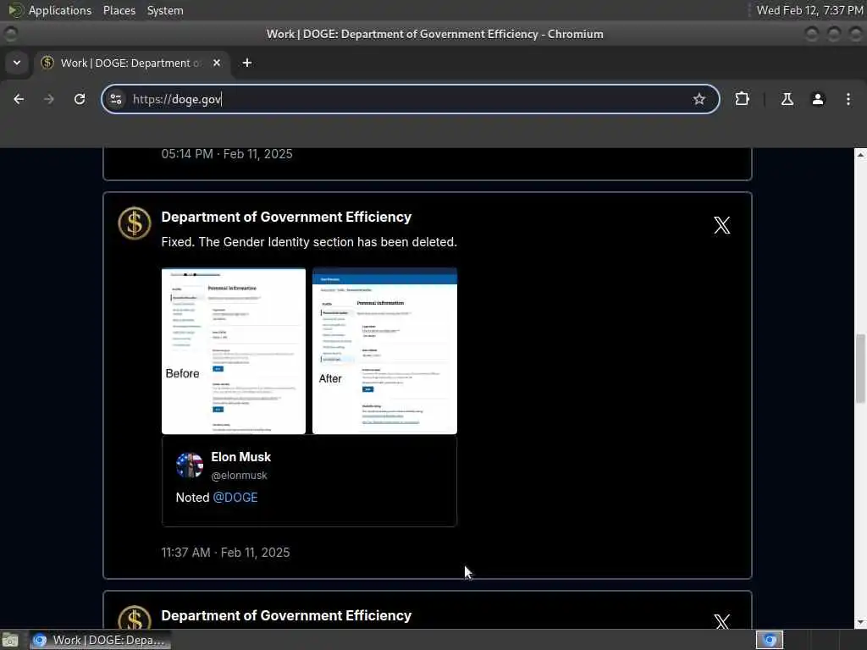867x650 pixels.
Task: Open Chrome Labs flask icon
Action: [x=787, y=99]
